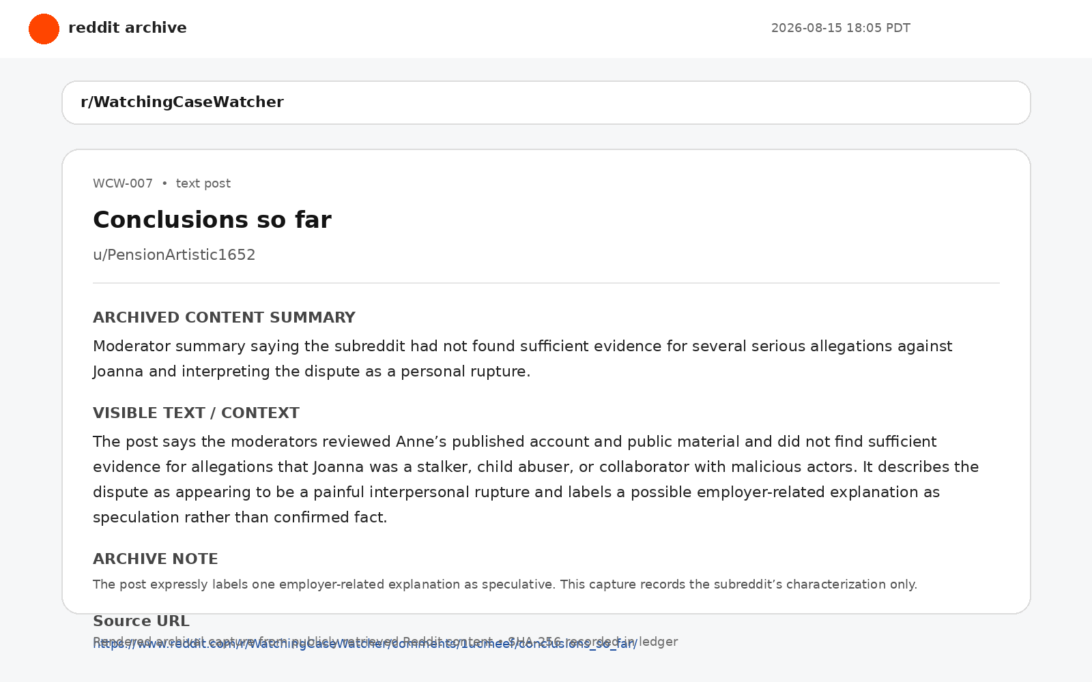The width and height of the screenshot is (1092, 682).
Task: Click the capture timestamp 2026-08-15 18:05 PDT
Action: click(841, 28)
